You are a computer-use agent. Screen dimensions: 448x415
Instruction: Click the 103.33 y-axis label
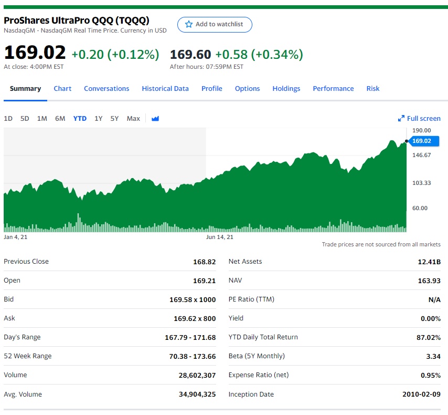pyautogui.click(x=421, y=183)
